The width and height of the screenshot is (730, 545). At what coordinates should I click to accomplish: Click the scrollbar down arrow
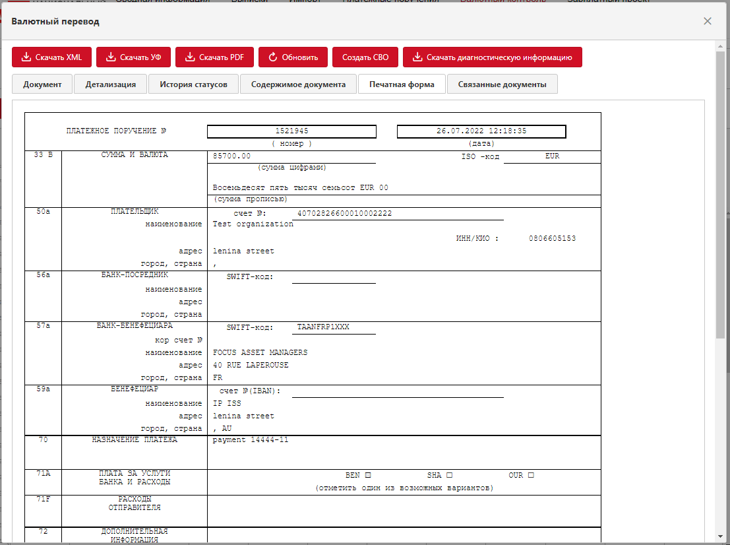[720, 537]
